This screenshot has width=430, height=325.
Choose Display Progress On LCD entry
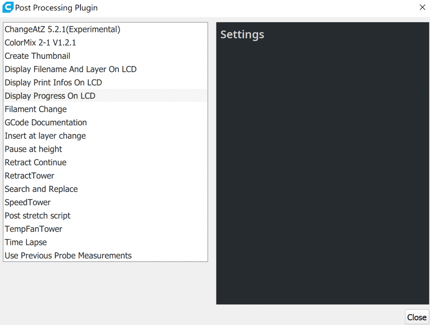[50, 96]
